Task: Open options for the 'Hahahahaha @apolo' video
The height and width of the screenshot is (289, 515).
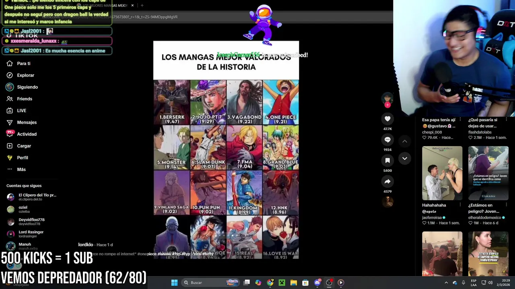Action: (x=460, y=205)
